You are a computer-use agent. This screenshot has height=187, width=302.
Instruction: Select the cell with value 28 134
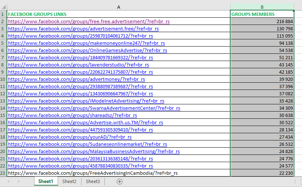(x=262, y=130)
